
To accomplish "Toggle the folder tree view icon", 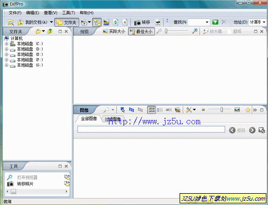I will pyautogui.click(x=97, y=22).
